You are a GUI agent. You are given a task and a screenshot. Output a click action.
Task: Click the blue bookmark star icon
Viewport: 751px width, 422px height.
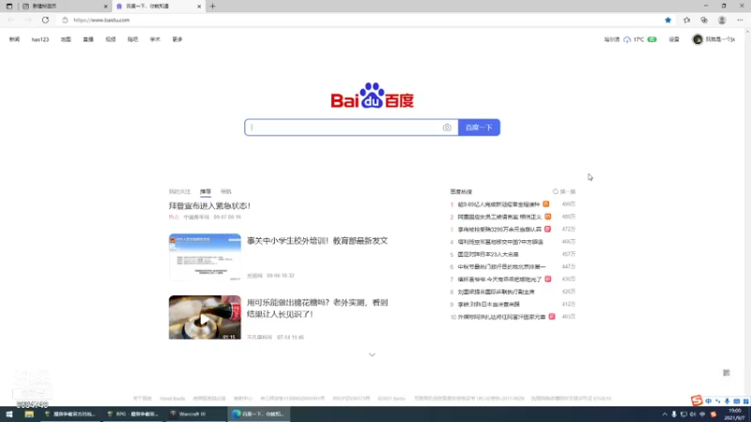(667, 20)
